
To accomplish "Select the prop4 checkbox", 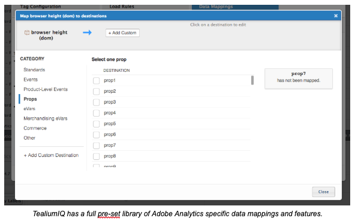I will click(96, 113).
